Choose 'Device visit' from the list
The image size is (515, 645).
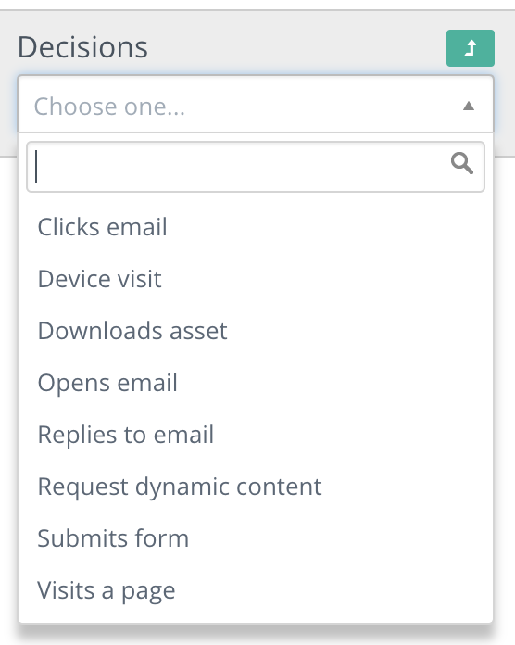pyautogui.click(x=256, y=279)
